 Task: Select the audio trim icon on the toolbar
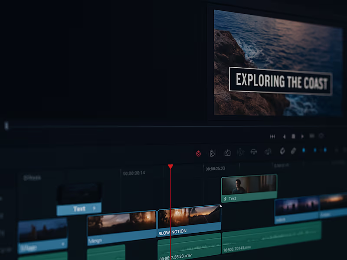[x=240, y=152]
